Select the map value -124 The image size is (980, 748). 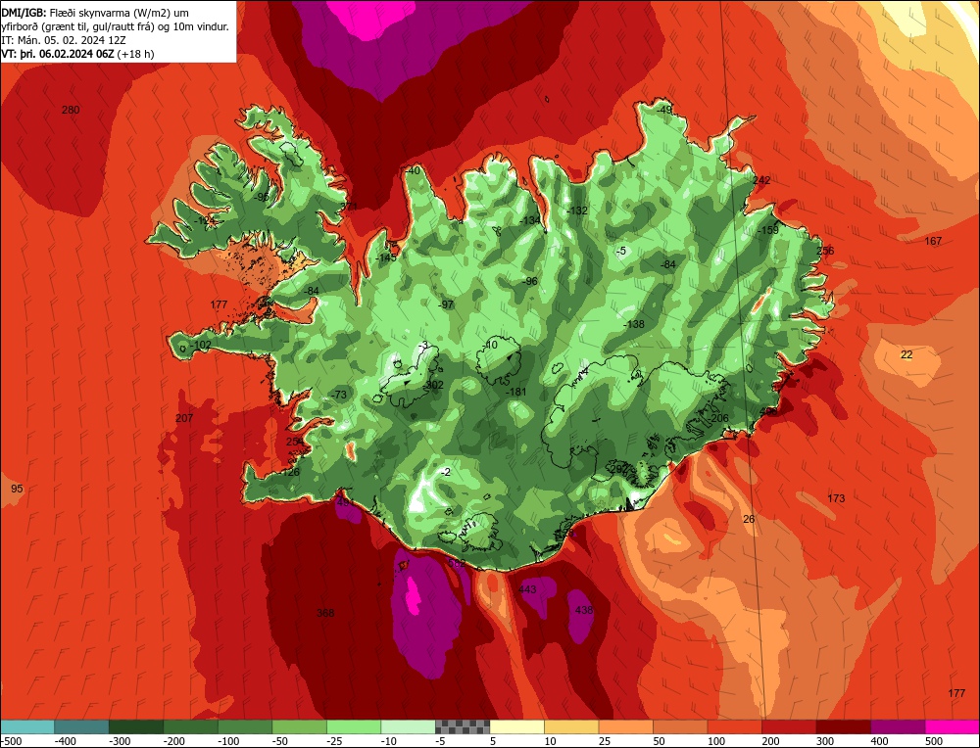point(204,220)
